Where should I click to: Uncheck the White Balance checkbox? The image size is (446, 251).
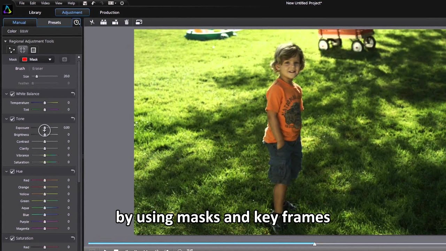pos(12,94)
